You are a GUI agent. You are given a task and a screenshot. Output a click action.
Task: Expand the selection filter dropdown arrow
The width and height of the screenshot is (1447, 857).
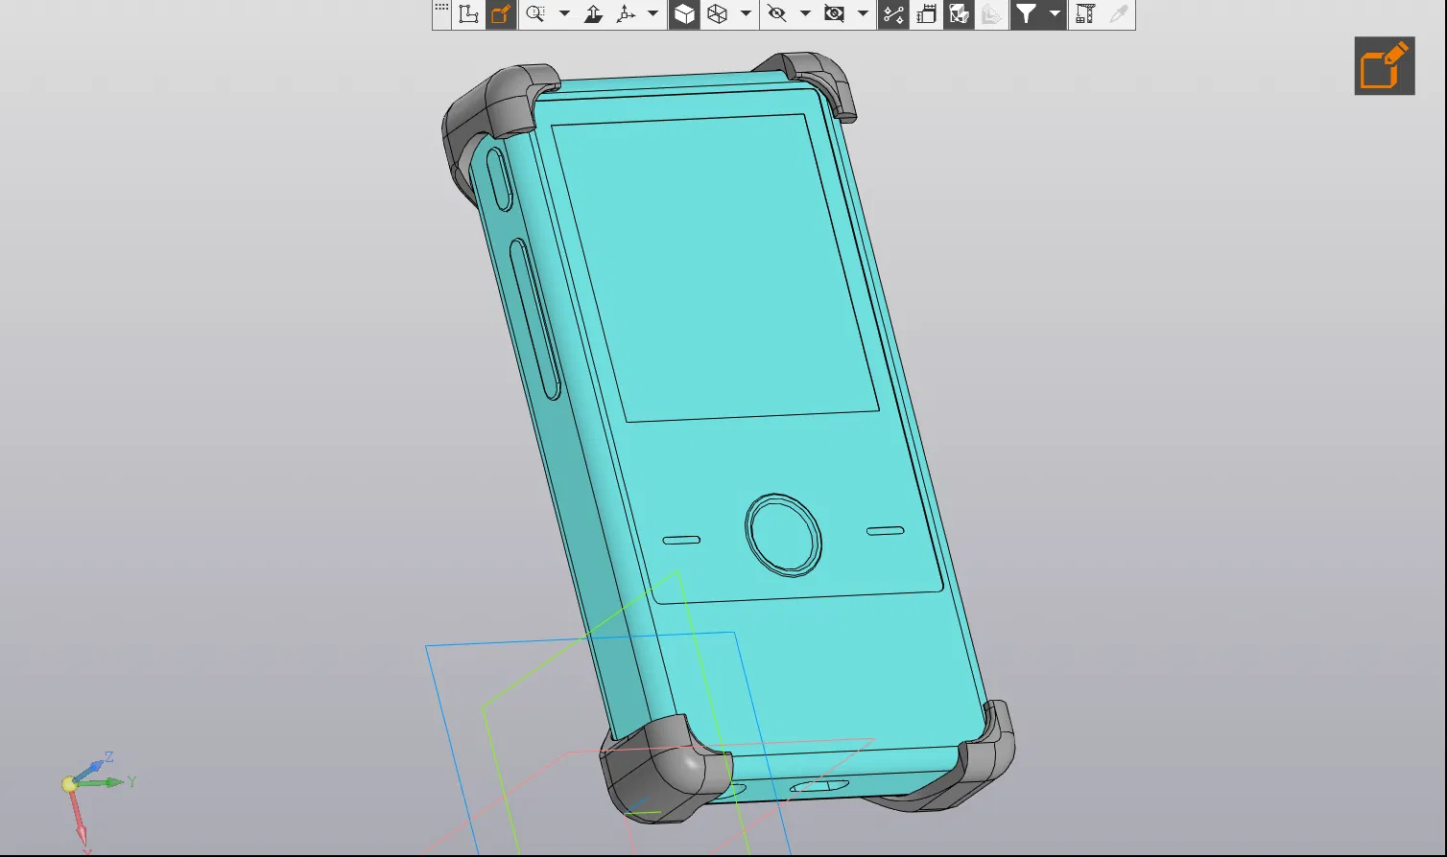(x=1055, y=14)
